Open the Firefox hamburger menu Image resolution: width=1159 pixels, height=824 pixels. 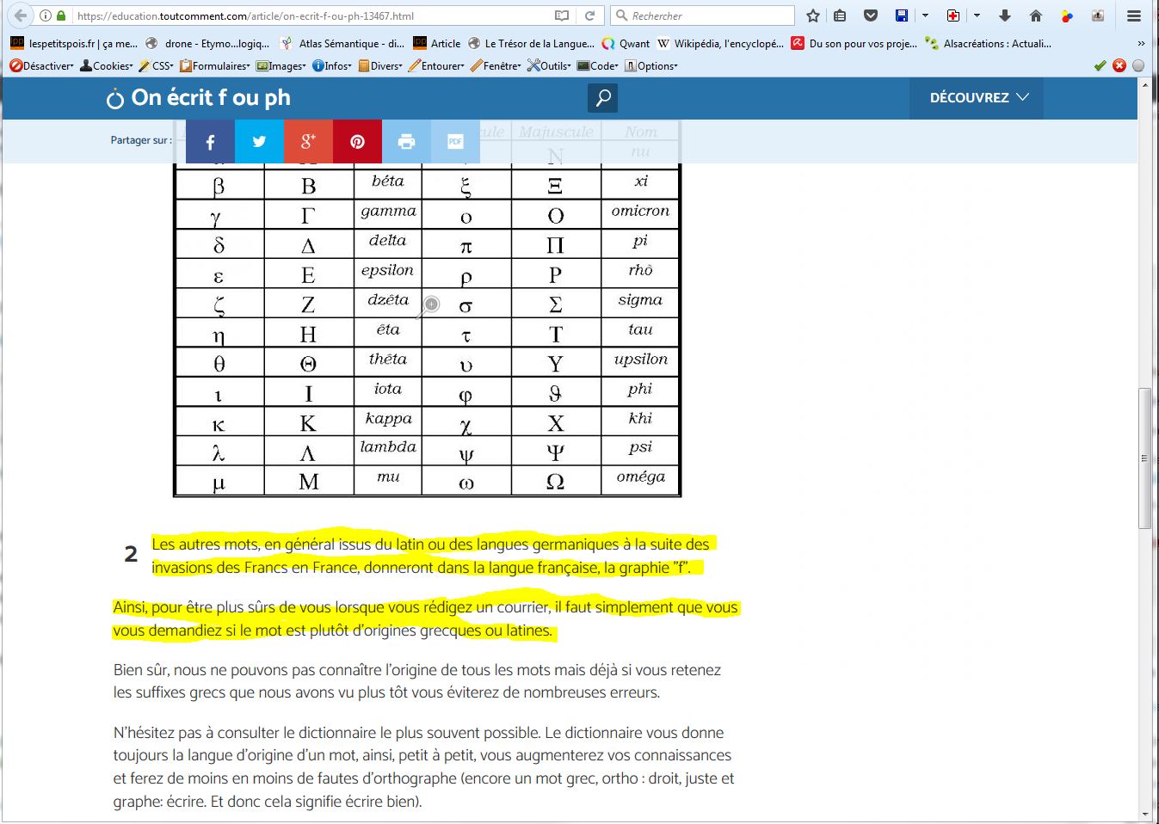click(1134, 15)
